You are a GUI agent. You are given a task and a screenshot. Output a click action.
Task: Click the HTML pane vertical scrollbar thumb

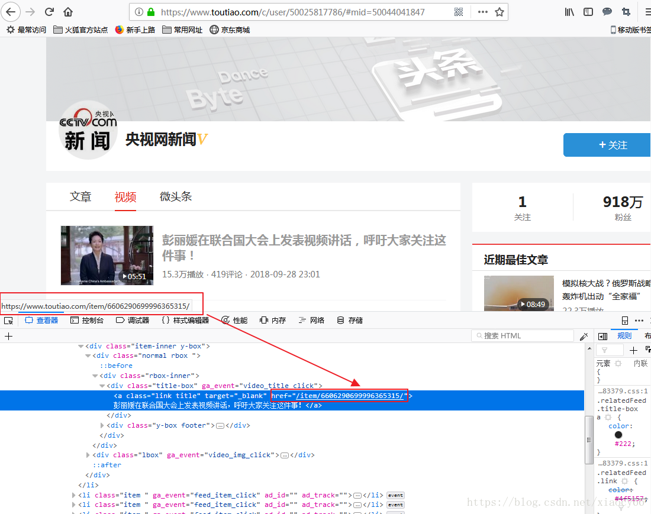[589, 439]
